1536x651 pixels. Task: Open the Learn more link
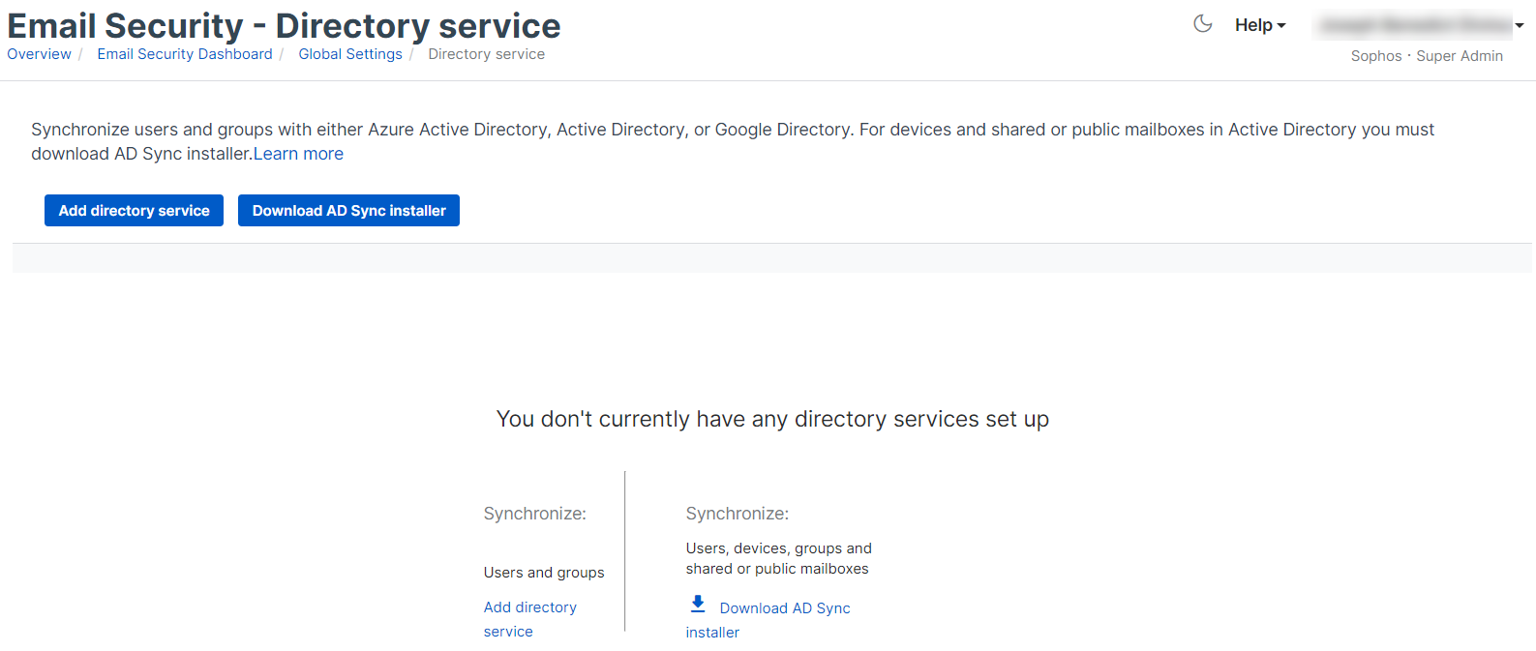click(x=298, y=154)
